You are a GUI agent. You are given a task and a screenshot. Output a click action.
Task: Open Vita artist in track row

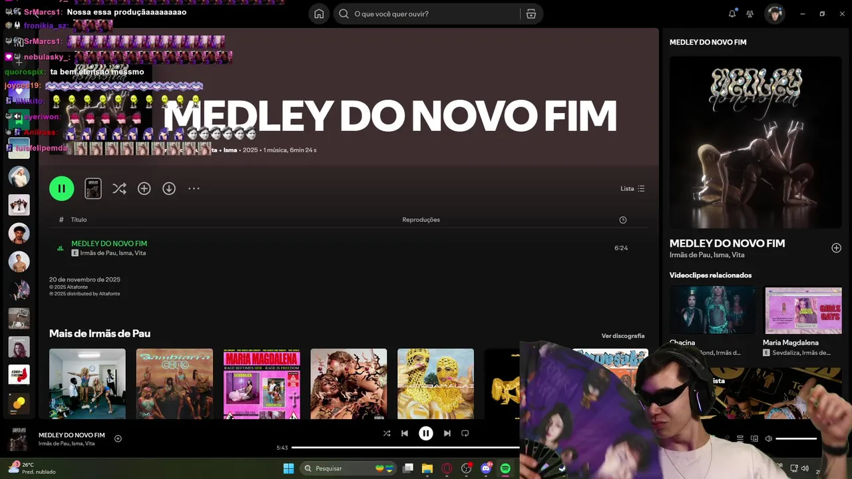140,253
